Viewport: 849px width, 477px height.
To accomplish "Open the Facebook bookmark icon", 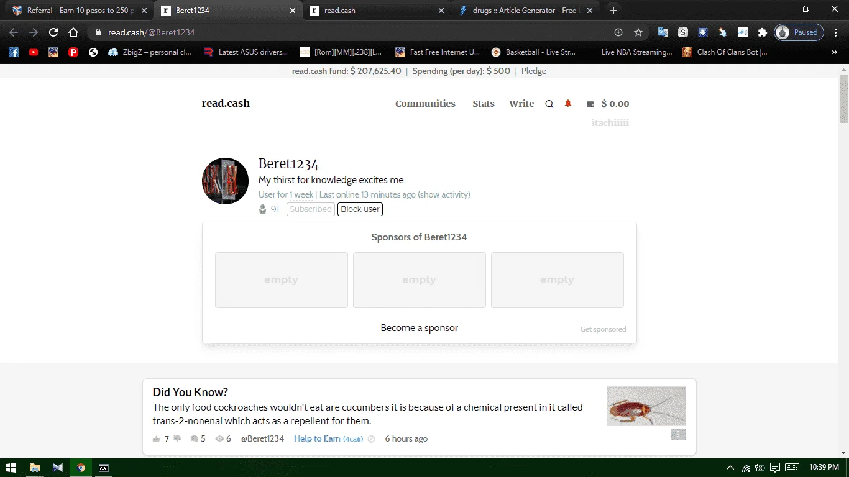I will click(x=14, y=52).
